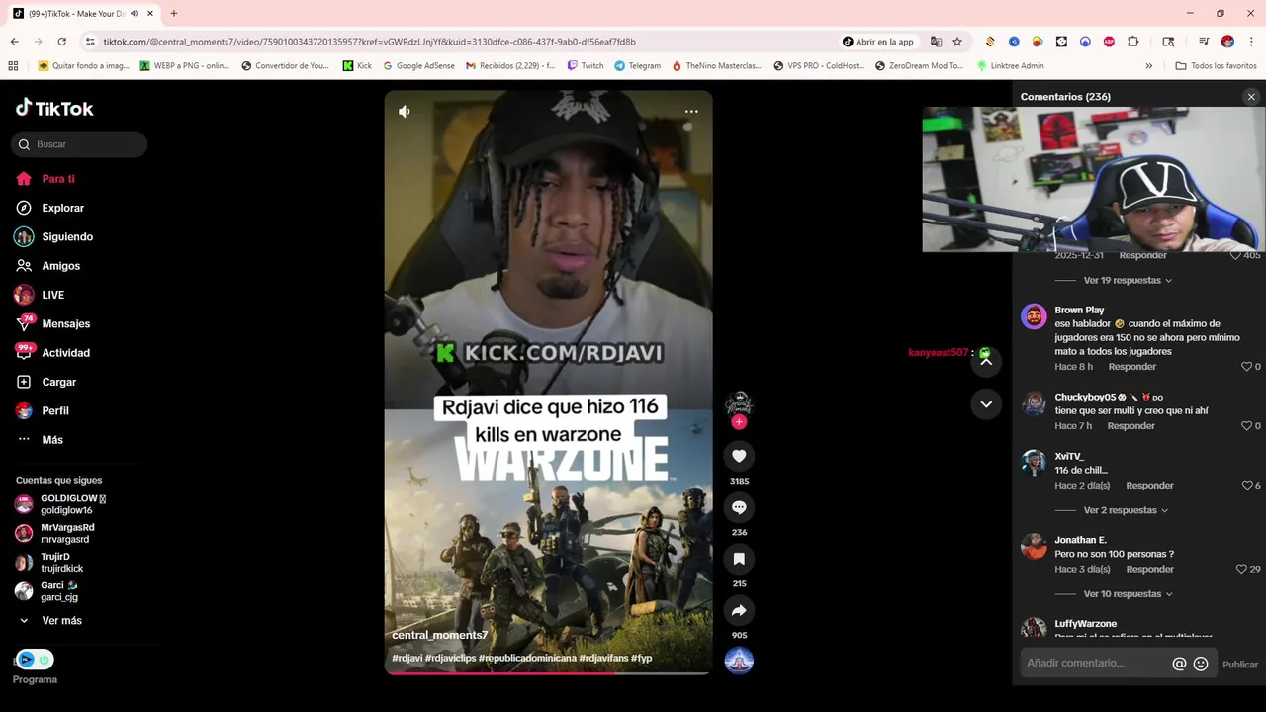Open the sound disc thumbnail under share
Viewport: 1266px width, 712px height.
coord(739,660)
